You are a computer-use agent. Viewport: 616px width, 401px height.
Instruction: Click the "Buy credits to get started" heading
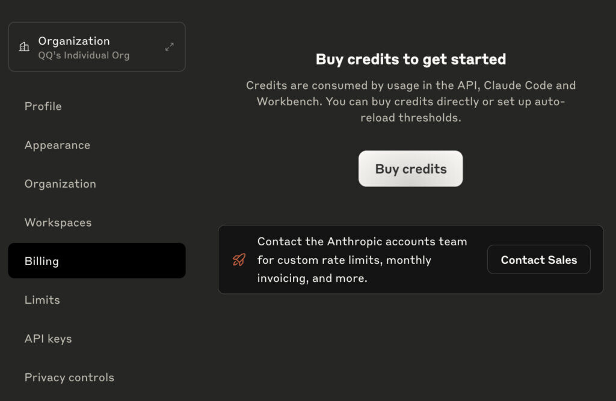[x=411, y=59]
